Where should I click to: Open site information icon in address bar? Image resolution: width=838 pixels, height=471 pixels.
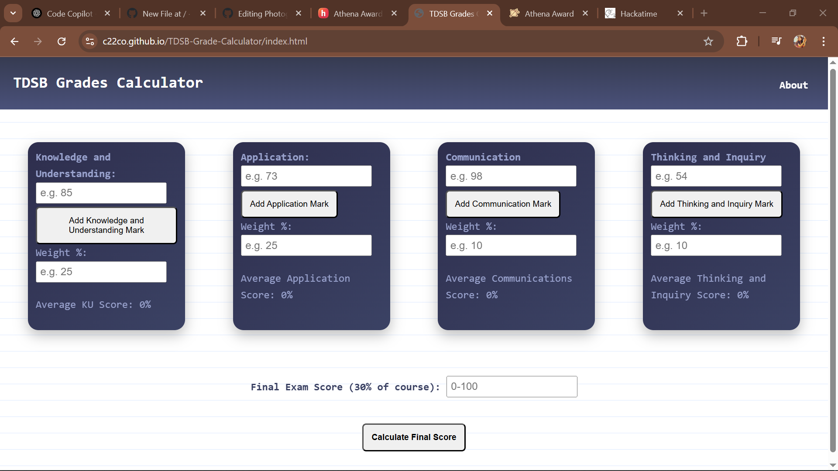tap(90, 41)
